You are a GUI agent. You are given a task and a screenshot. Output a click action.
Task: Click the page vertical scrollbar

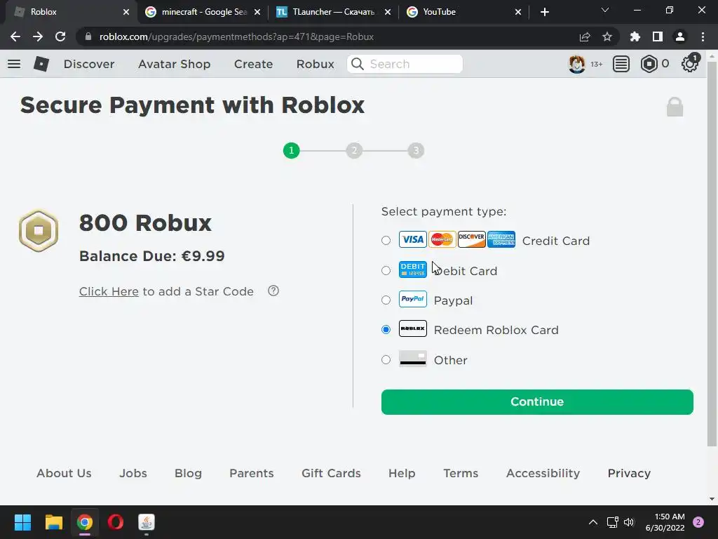(x=712, y=254)
